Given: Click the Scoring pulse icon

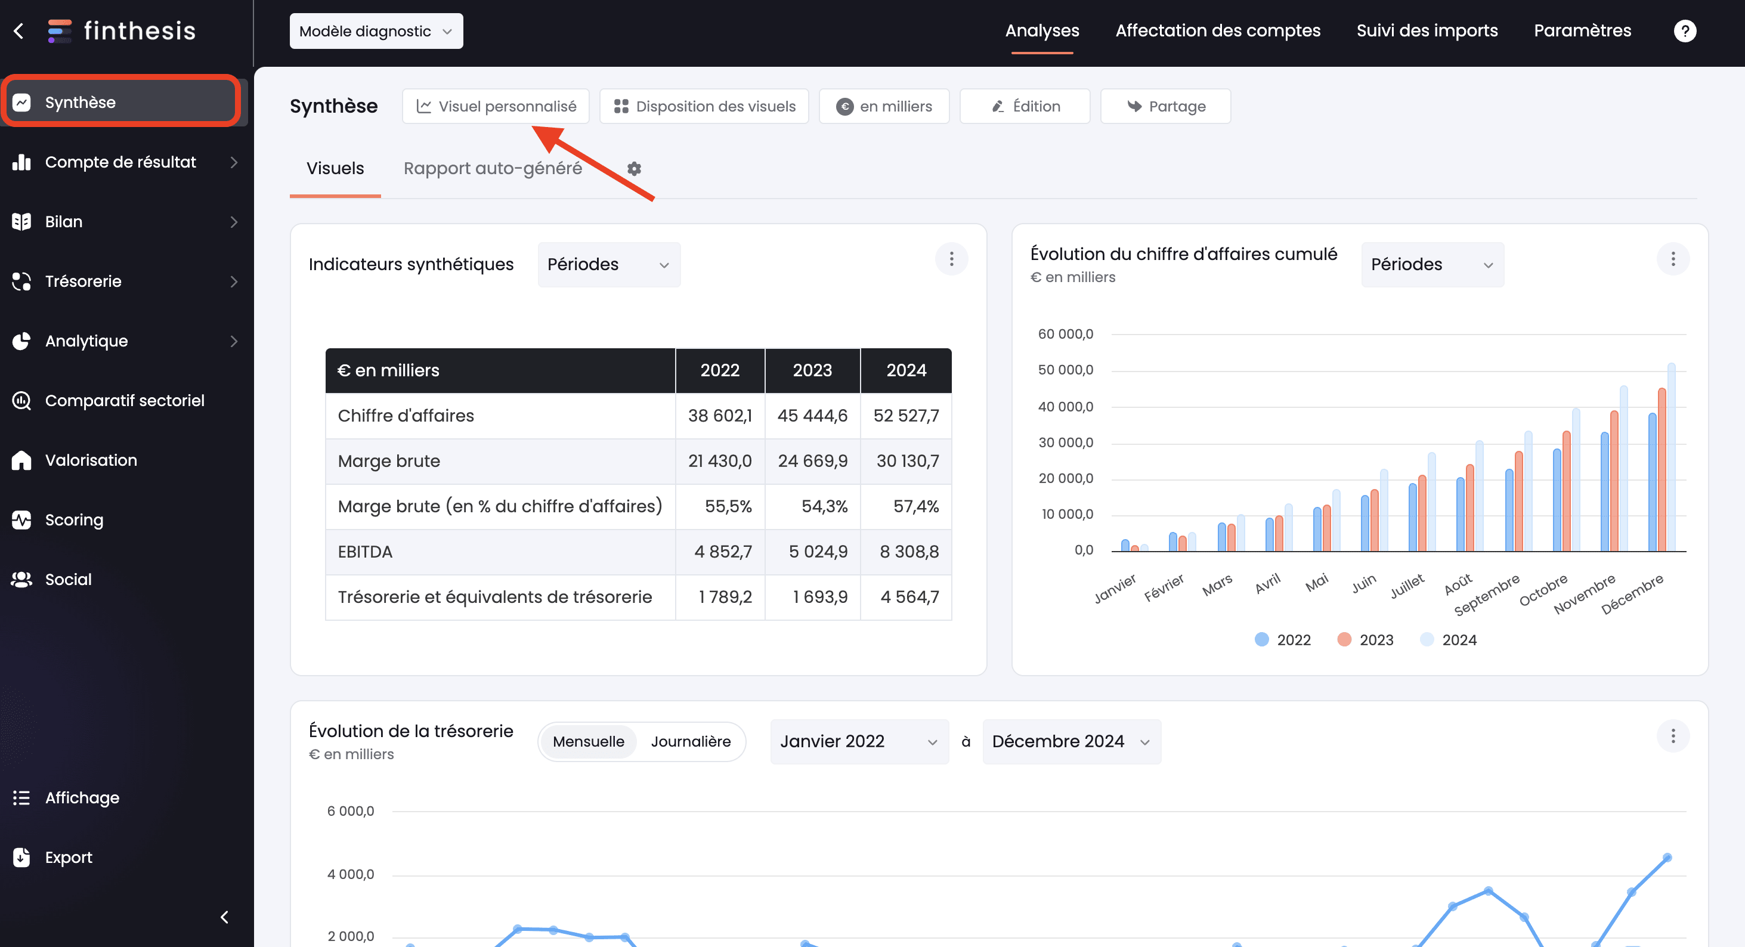Looking at the screenshot, I should click(21, 519).
